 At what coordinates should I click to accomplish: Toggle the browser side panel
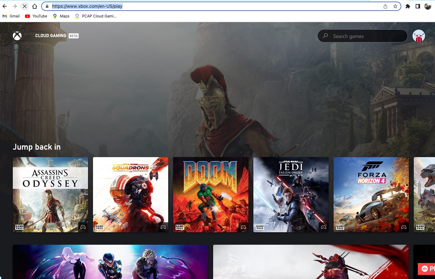pyautogui.click(x=418, y=6)
